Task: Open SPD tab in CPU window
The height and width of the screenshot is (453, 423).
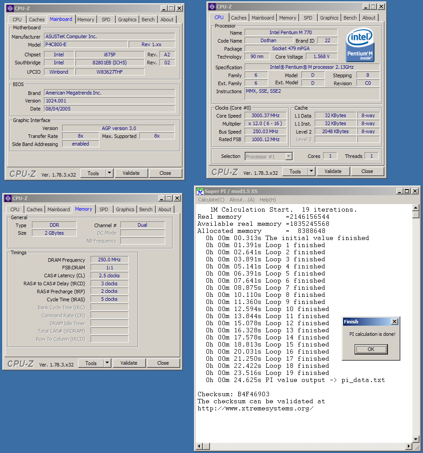Action: tap(308, 18)
